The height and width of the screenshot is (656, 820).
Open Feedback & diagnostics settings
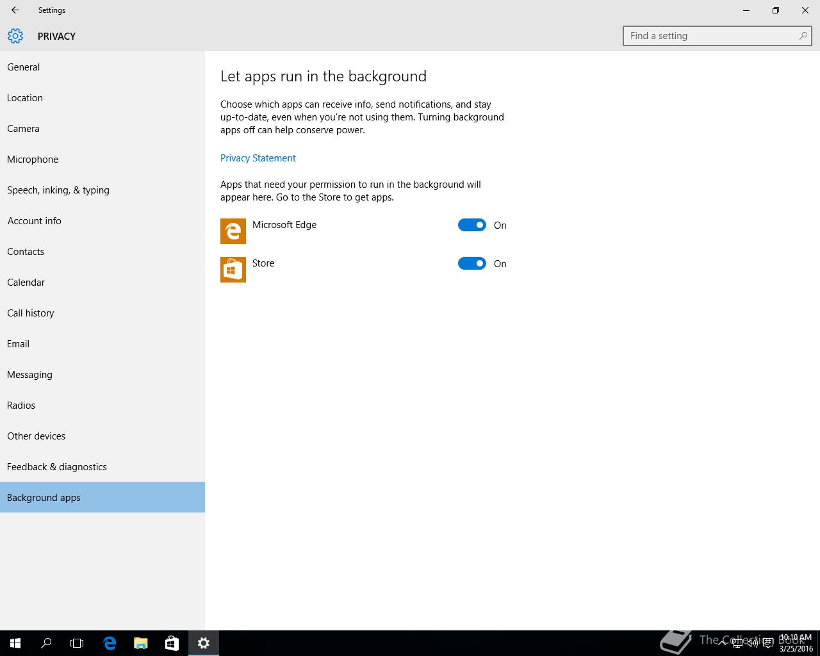point(102,467)
